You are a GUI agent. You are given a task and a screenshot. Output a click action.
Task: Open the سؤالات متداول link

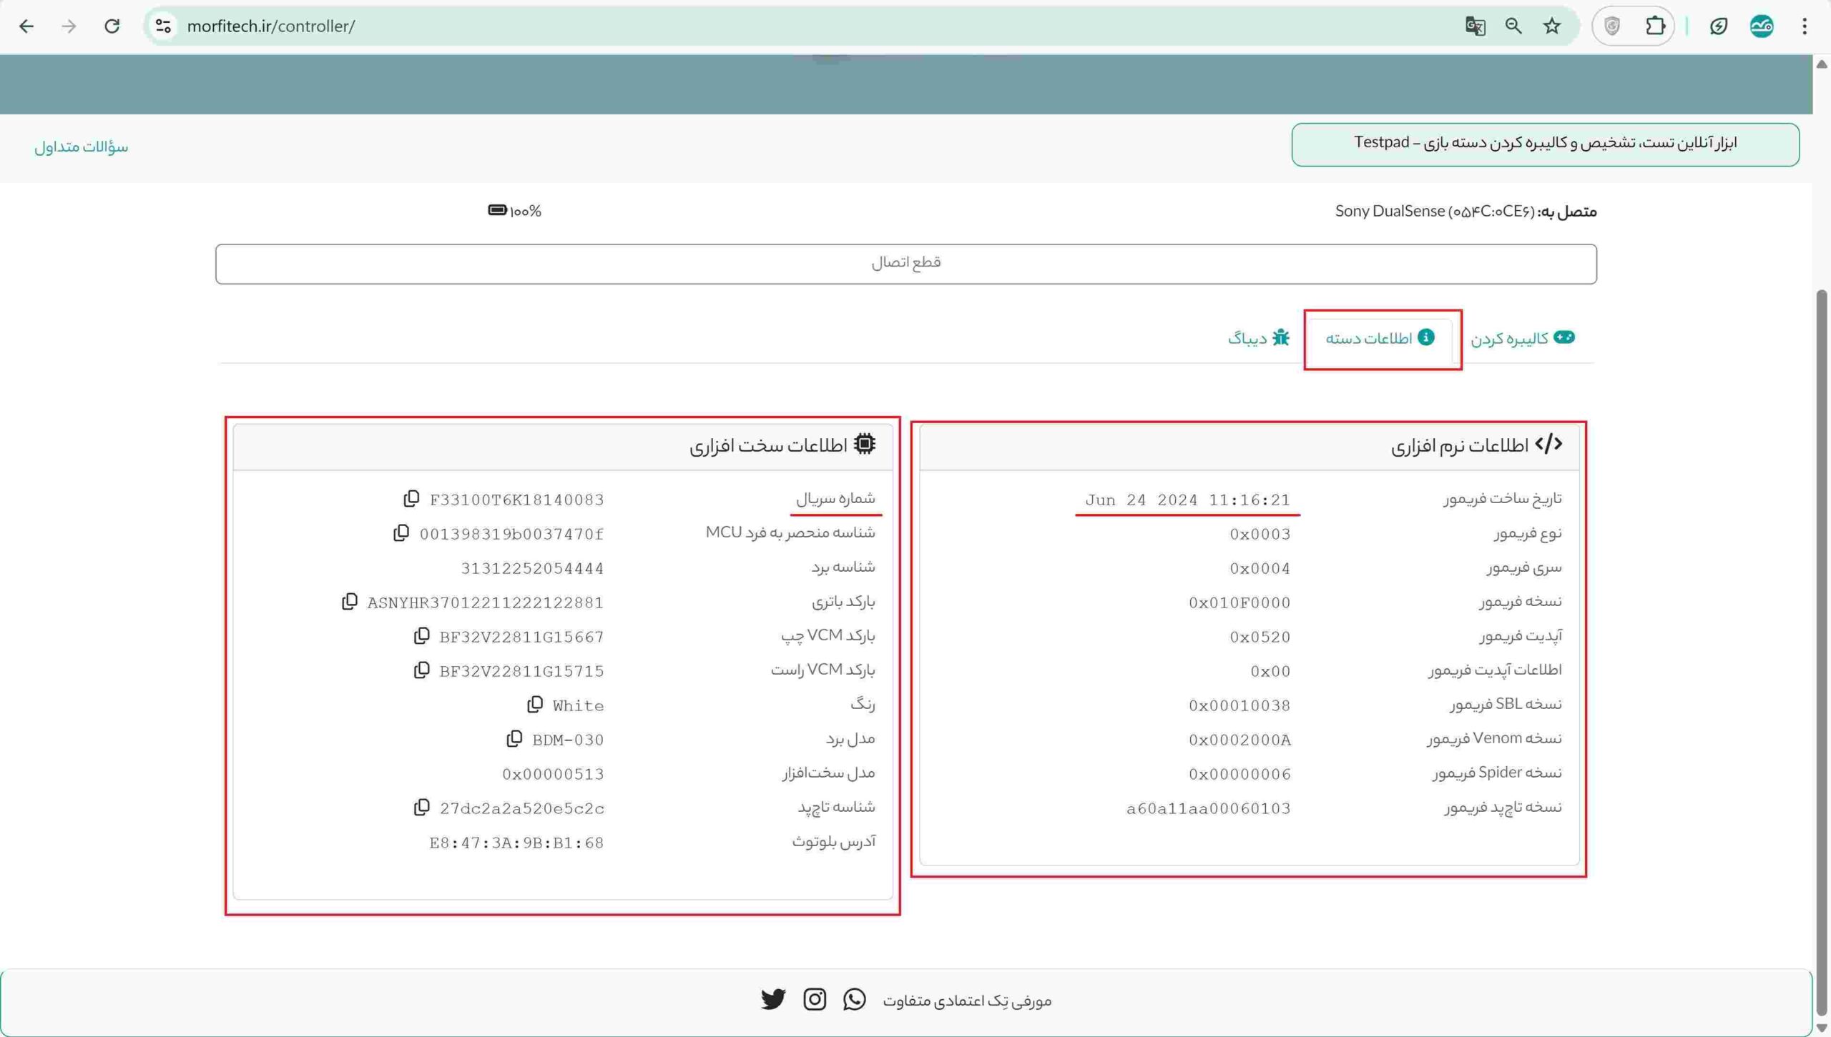pyautogui.click(x=81, y=147)
